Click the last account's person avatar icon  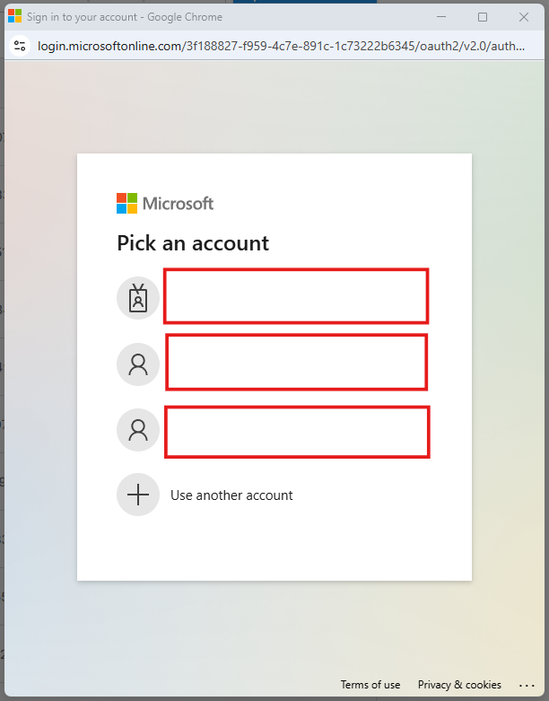[138, 430]
